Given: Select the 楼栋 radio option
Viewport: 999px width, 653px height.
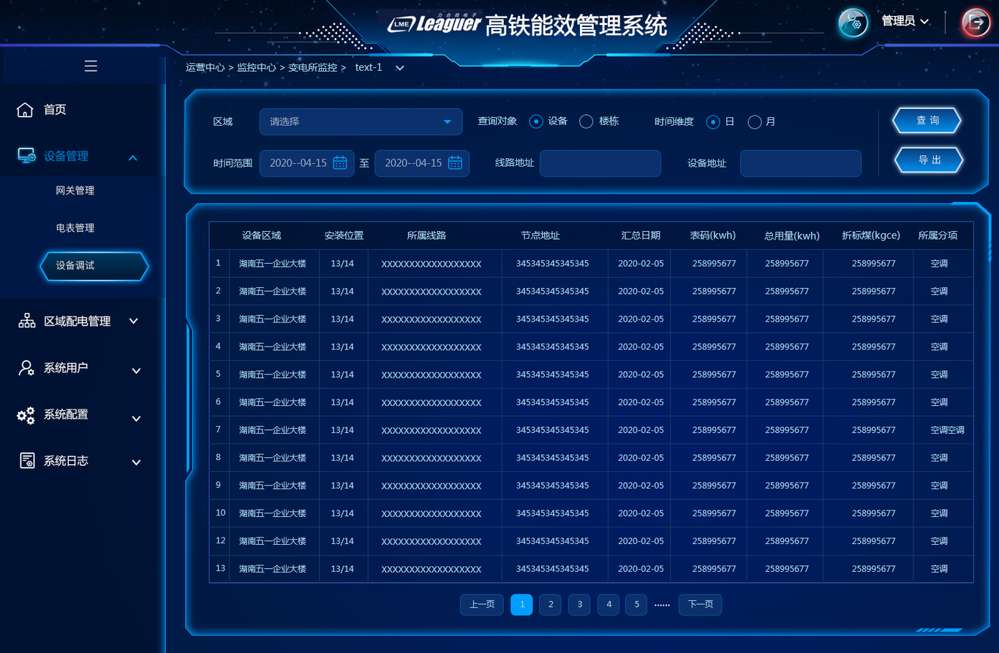Looking at the screenshot, I should [x=586, y=121].
